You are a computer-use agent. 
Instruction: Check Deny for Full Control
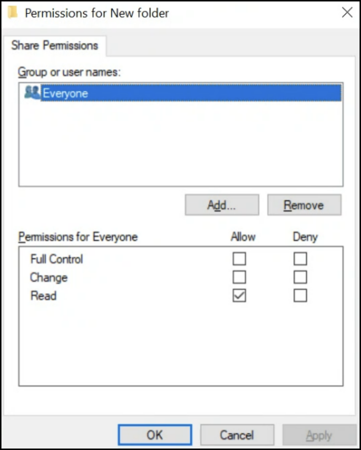300,259
